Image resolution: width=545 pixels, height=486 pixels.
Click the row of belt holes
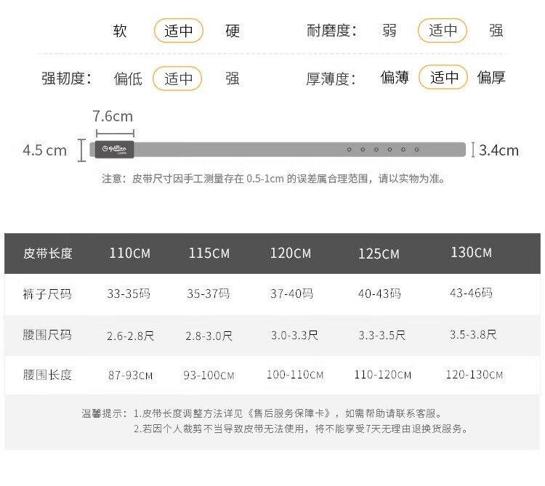coord(383,150)
